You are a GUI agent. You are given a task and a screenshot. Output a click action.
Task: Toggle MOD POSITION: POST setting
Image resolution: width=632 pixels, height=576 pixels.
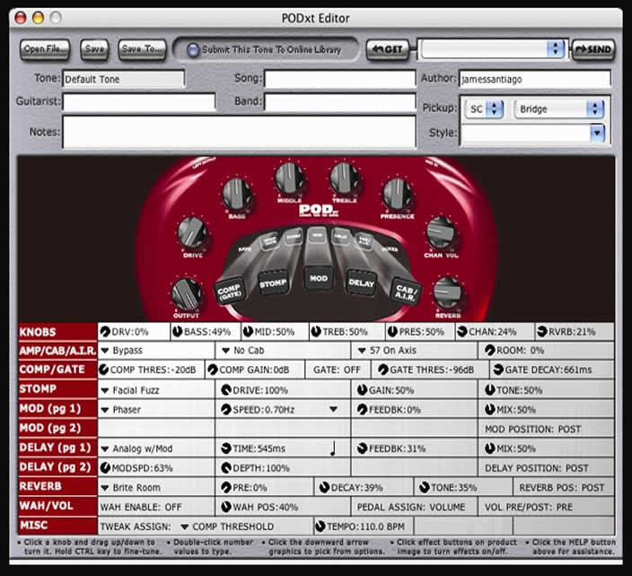tap(532, 429)
